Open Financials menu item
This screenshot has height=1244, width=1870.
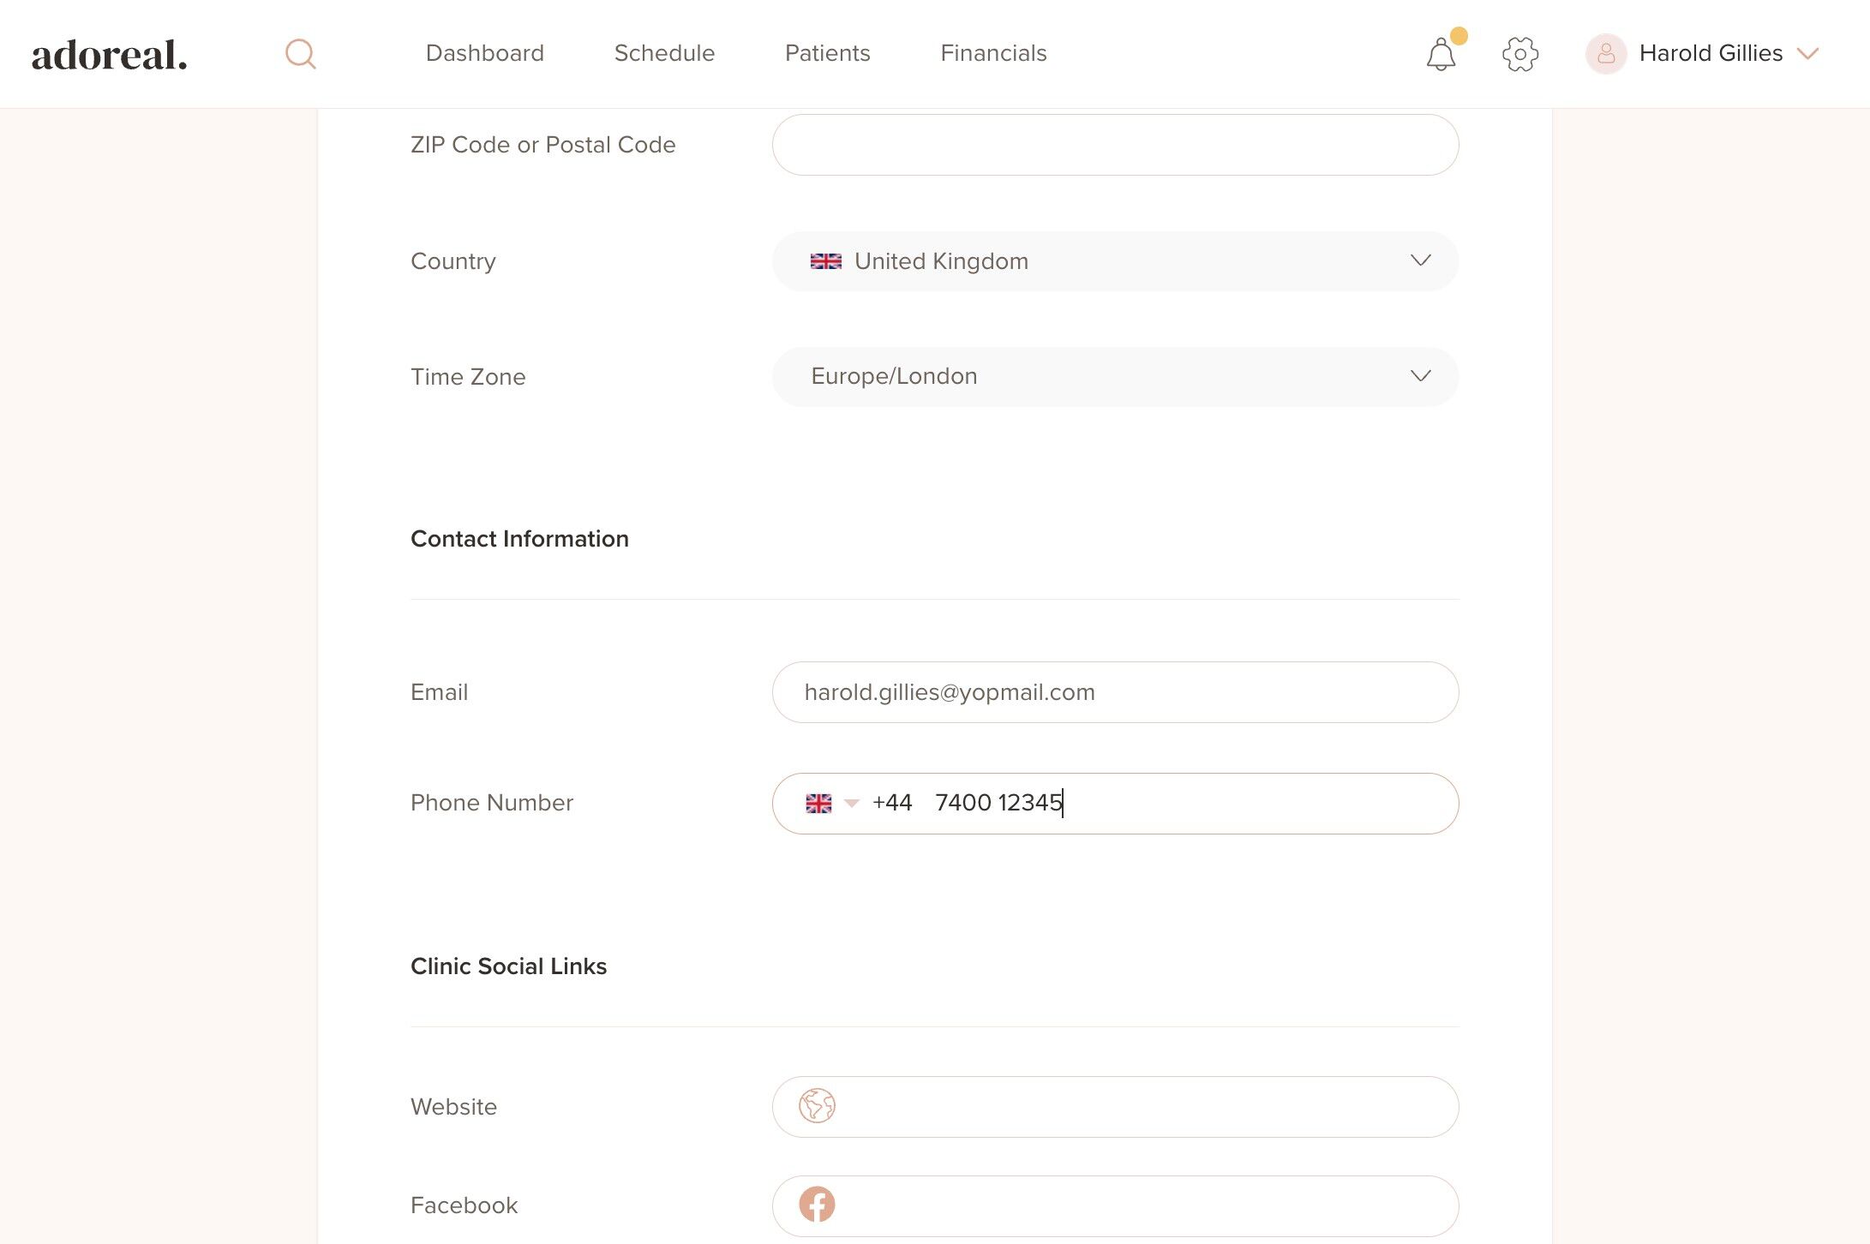[x=993, y=53]
